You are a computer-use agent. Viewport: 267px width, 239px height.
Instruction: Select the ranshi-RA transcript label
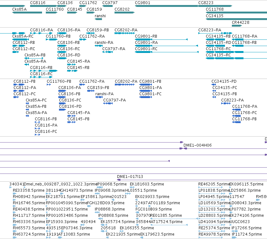[x=104, y=43]
